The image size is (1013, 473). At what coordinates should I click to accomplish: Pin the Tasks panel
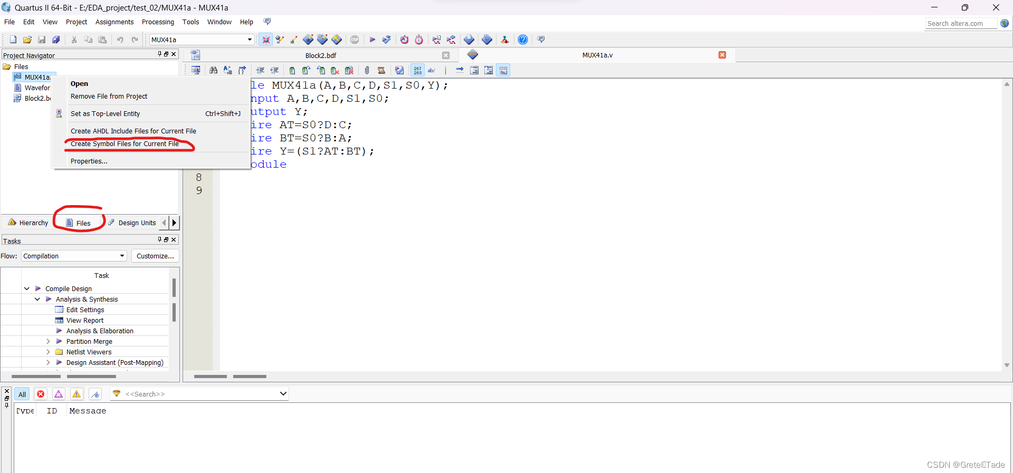[159, 239]
